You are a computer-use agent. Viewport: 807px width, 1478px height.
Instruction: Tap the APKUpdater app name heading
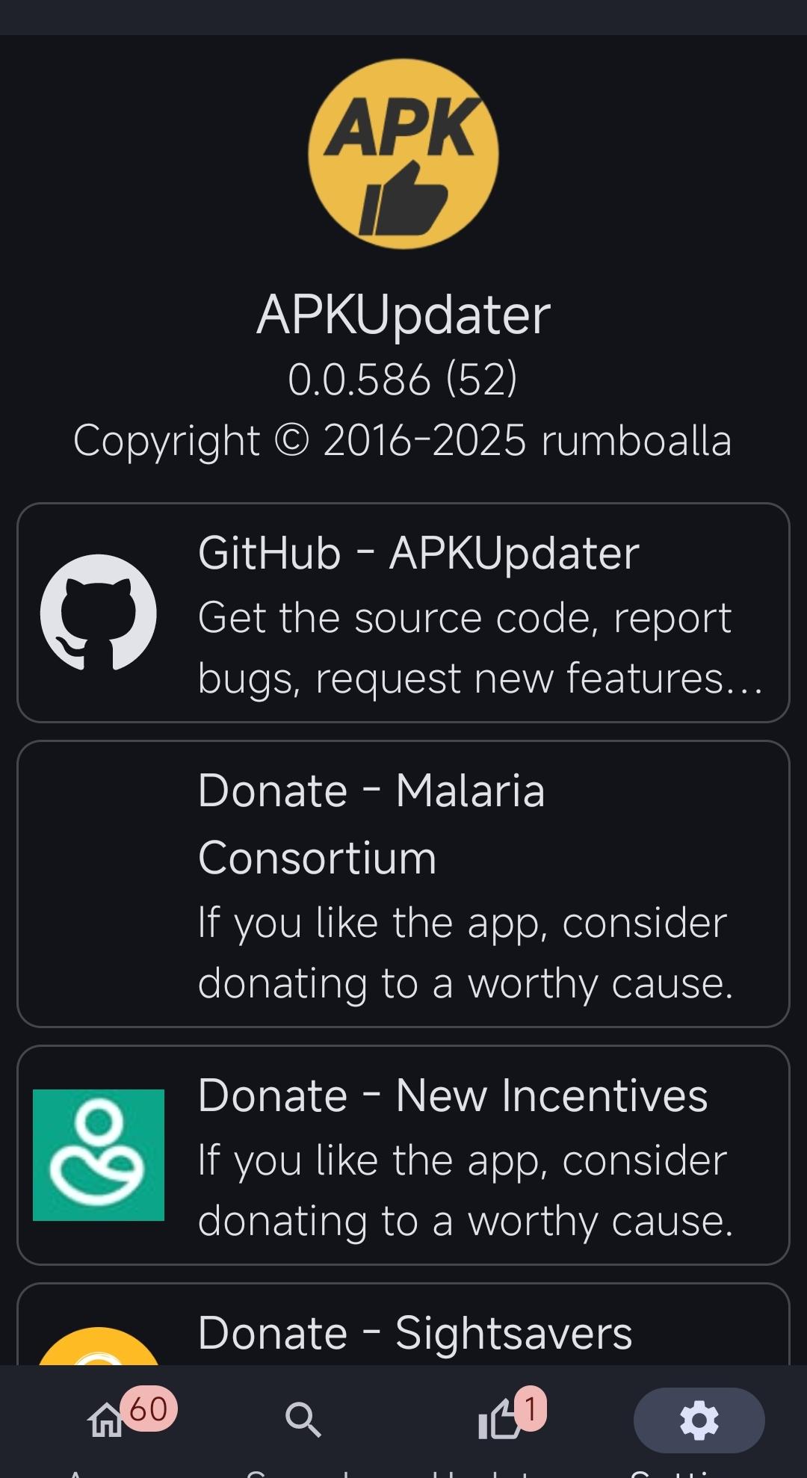(x=403, y=315)
